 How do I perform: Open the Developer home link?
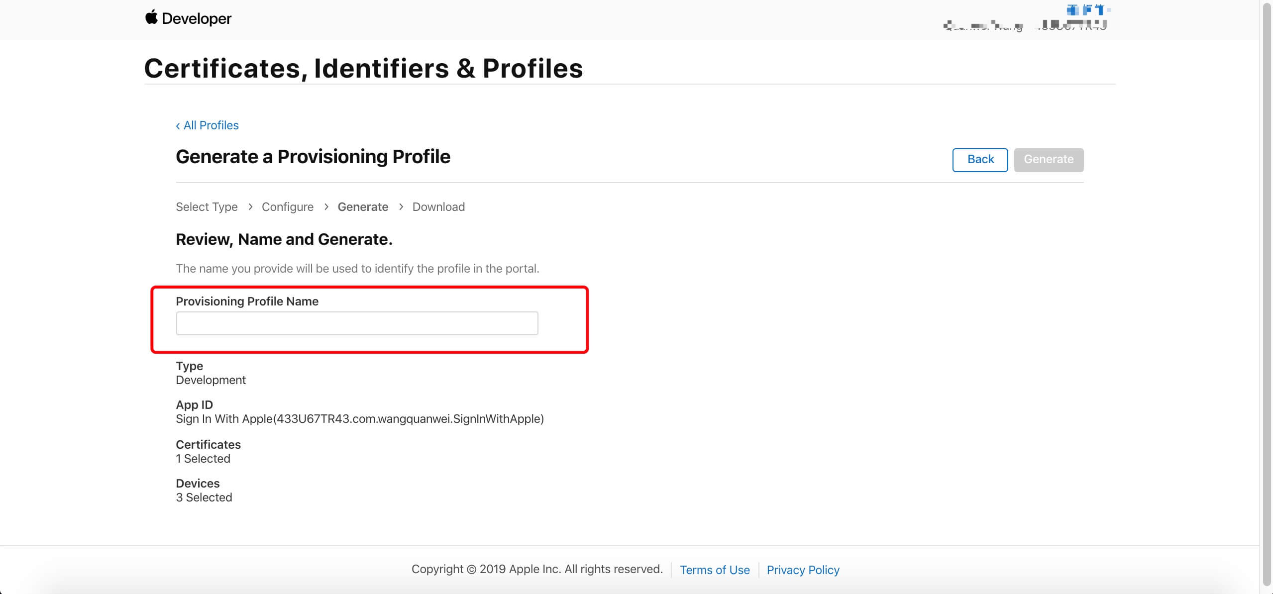coord(188,18)
